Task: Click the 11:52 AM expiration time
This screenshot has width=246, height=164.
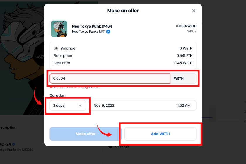Action: (x=183, y=105)
